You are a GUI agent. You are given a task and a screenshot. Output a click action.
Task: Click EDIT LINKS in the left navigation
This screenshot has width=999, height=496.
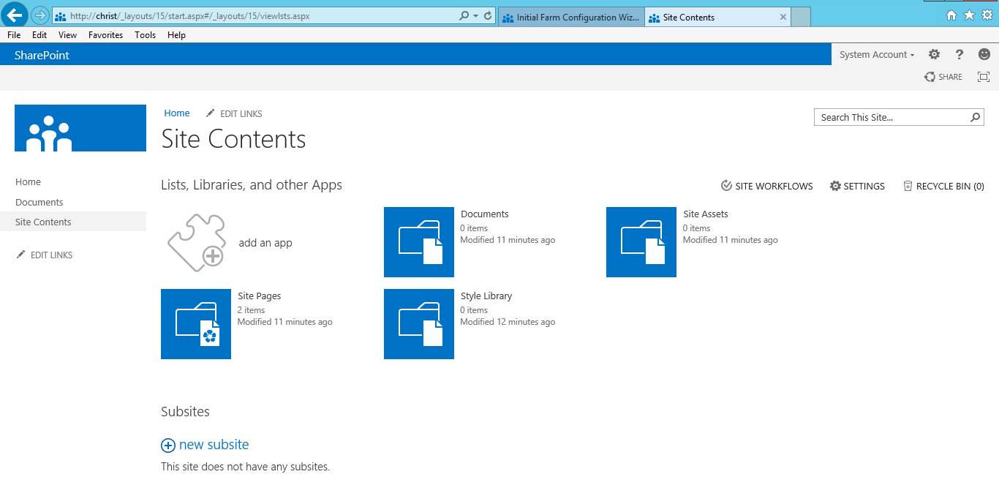click(45, 255)
